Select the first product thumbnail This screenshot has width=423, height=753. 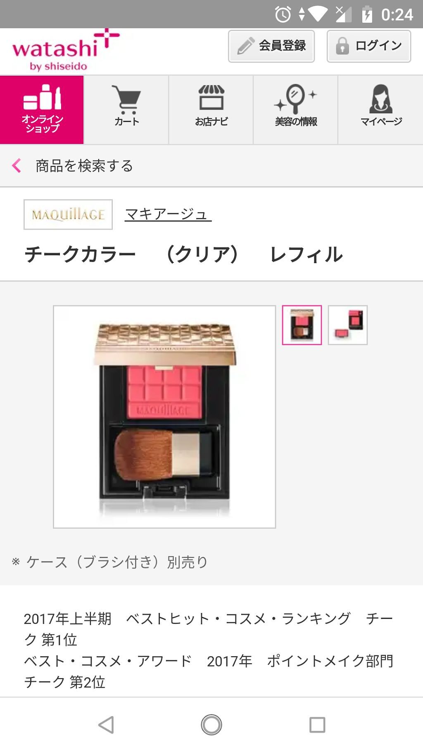coord(302,325)
